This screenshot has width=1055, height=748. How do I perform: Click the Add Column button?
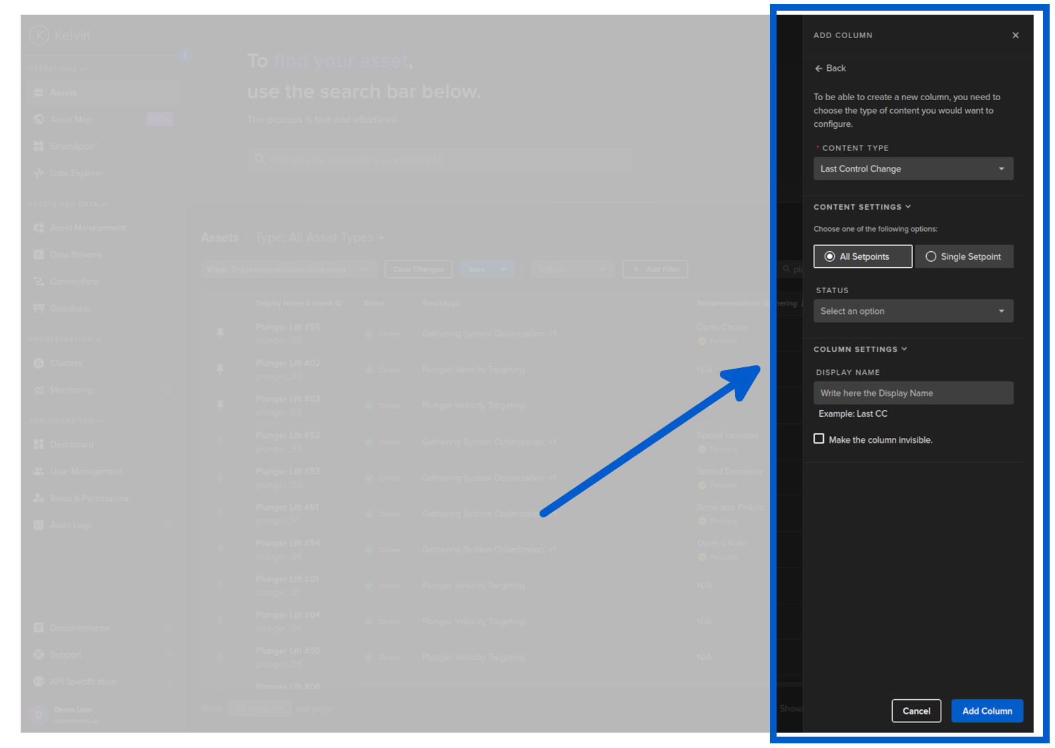986,711
